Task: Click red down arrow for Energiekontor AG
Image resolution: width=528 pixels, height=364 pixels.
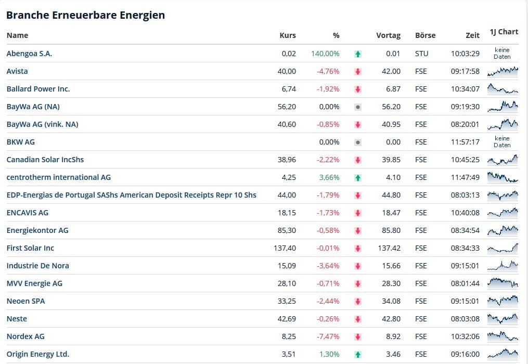Action: click(x=358, y=231)
